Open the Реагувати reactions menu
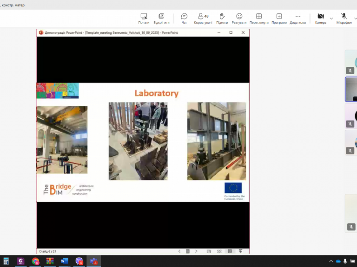357x267 pixels. (239, 18)
